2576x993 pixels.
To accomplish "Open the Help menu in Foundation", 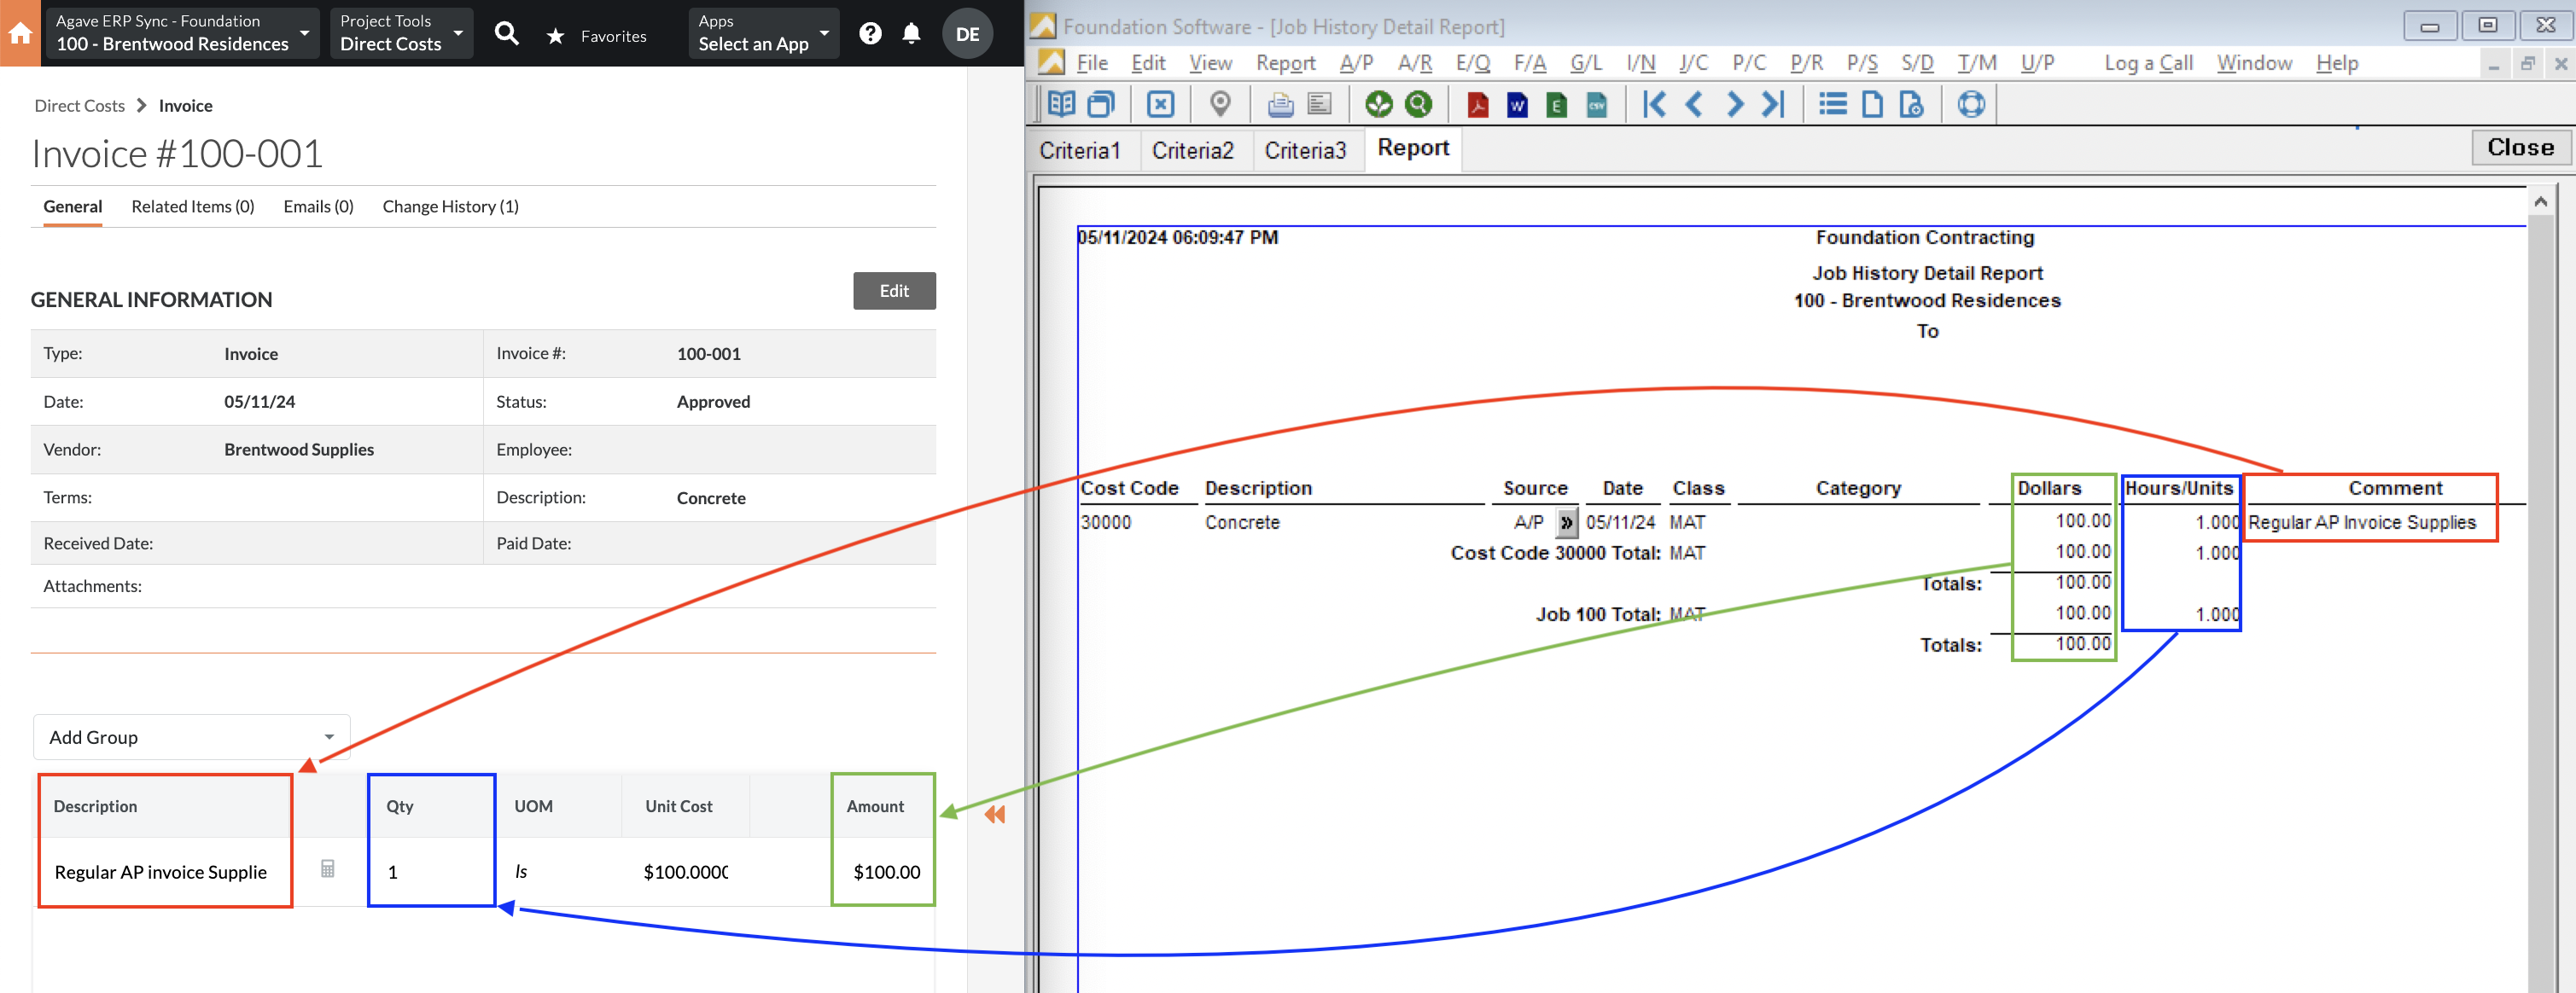I will [2337, 63].
